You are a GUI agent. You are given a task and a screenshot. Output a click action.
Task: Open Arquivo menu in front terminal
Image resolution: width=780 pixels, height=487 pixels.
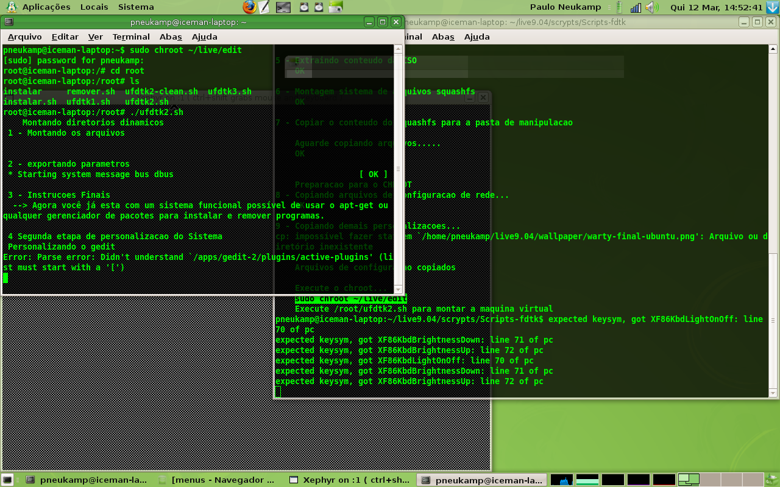pos(25,37)
